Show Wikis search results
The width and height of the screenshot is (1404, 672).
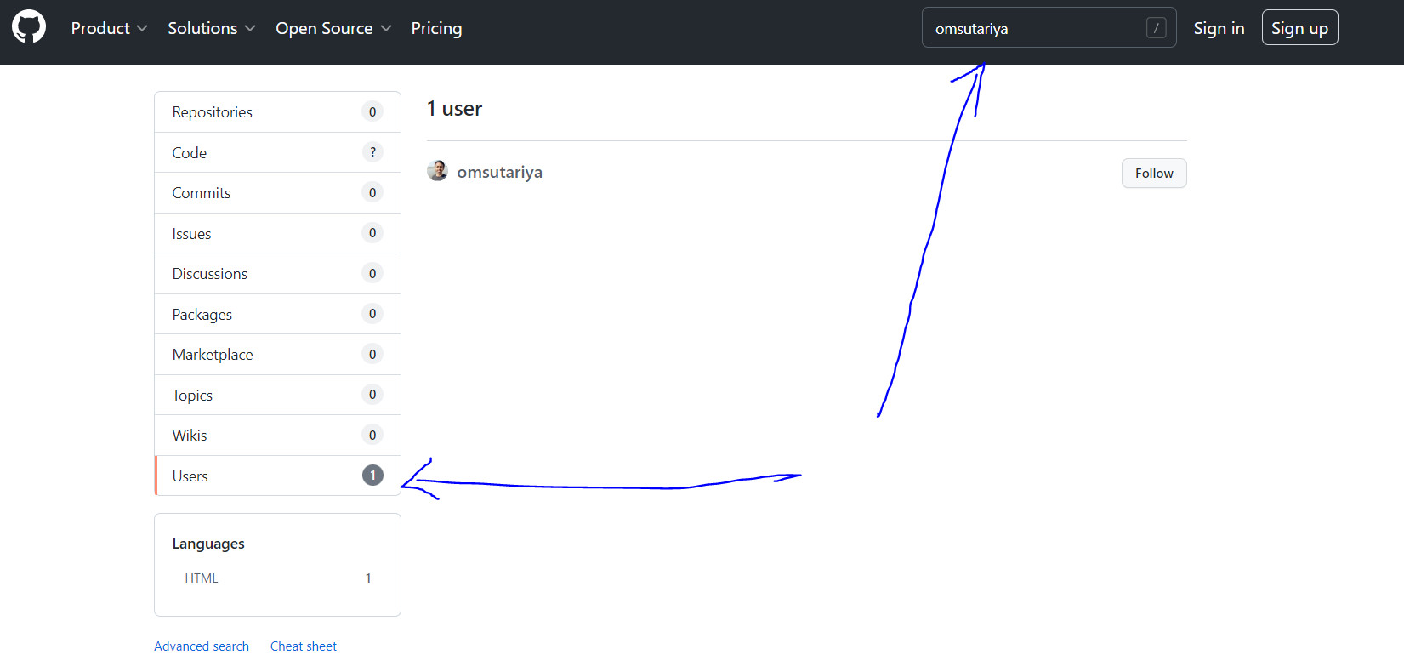point(277,436)
